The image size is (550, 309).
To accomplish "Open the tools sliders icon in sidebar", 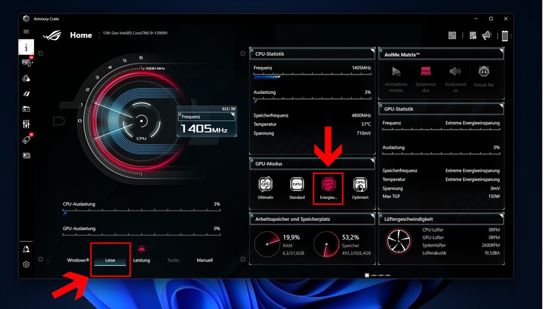I will tap(26, 124).
